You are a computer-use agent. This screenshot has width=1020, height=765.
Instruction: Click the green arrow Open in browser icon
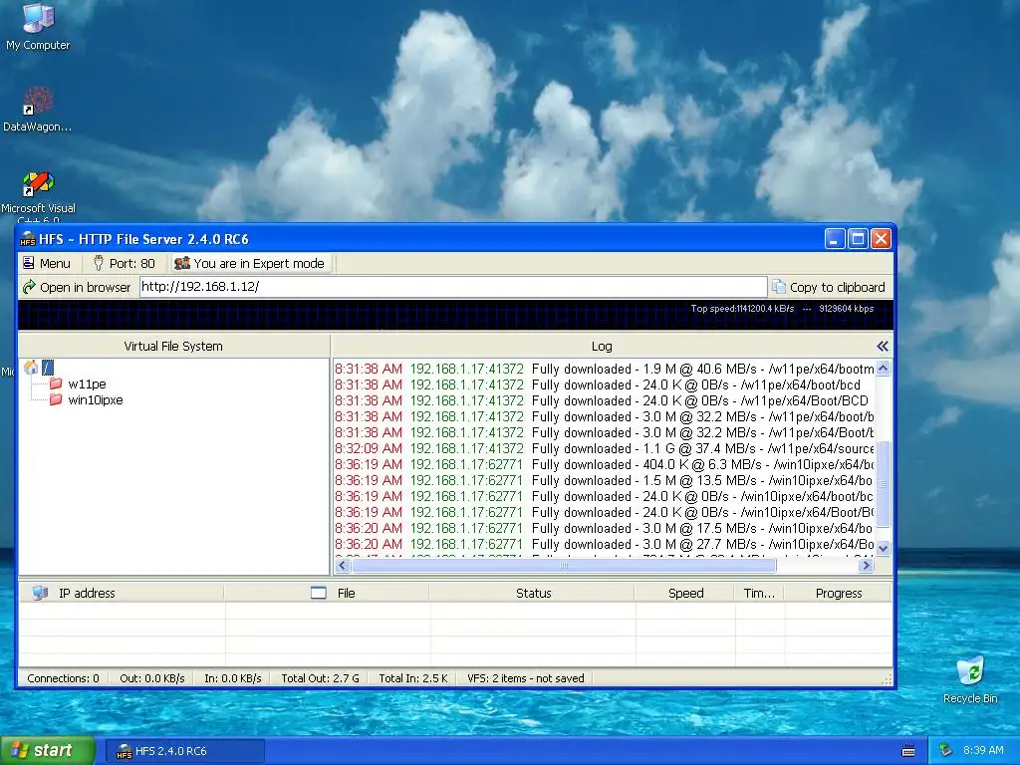pyautogui.click(x=29, y=287)
